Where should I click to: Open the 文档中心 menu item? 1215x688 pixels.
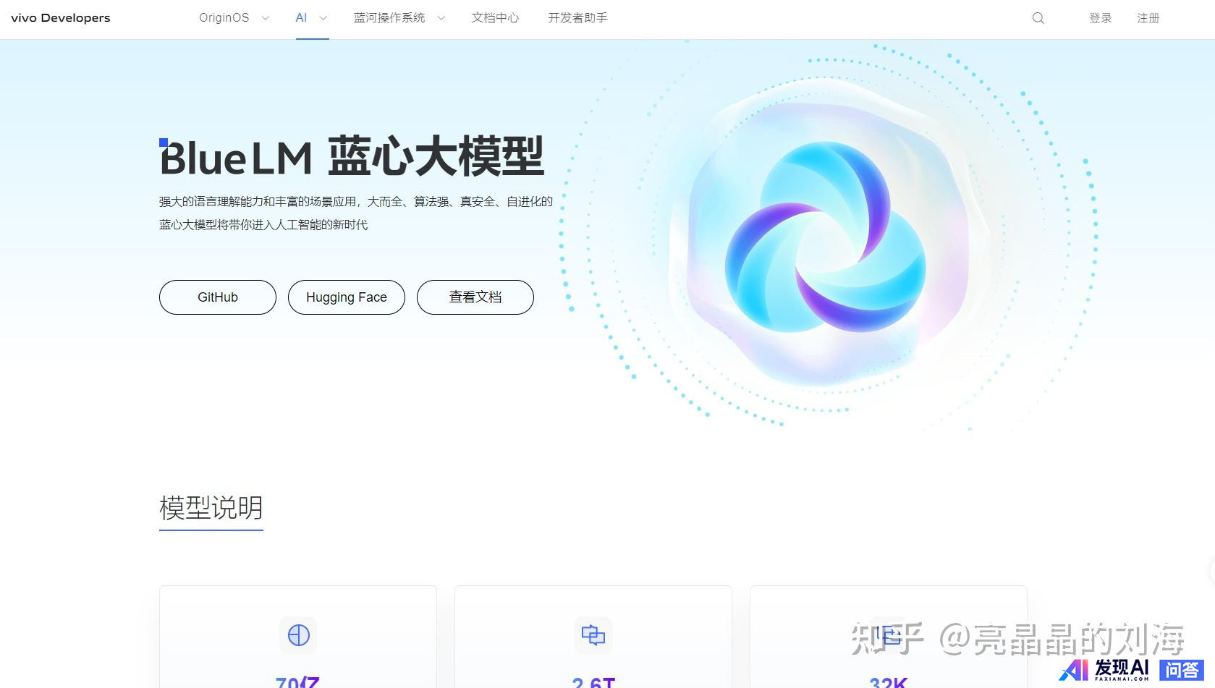(495, 18)
